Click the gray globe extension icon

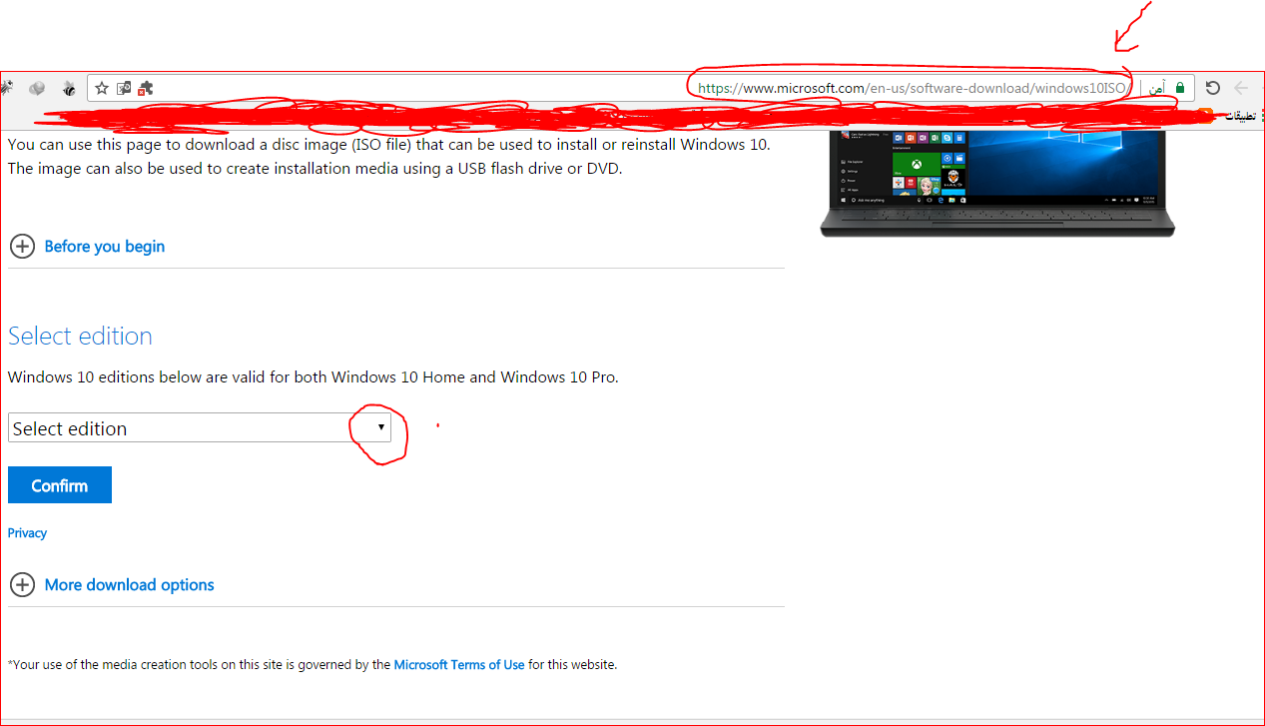point(37,88)
